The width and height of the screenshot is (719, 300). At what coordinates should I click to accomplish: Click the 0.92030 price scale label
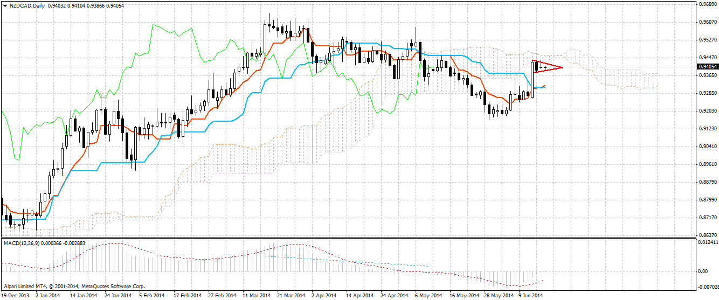pos(707,111)
